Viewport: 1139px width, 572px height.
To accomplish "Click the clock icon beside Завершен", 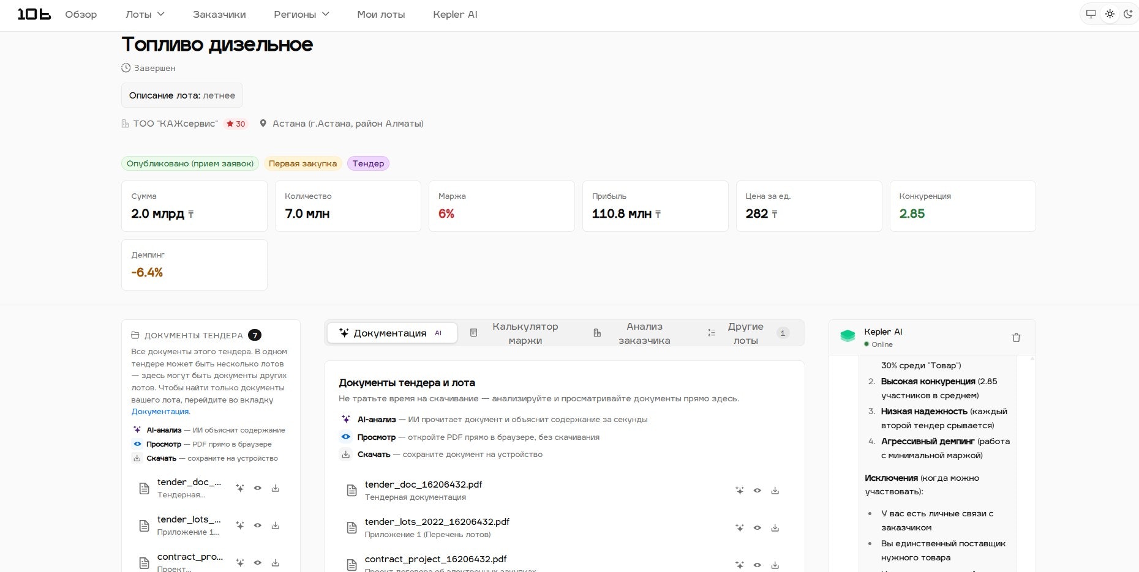I will pos(126,68).
